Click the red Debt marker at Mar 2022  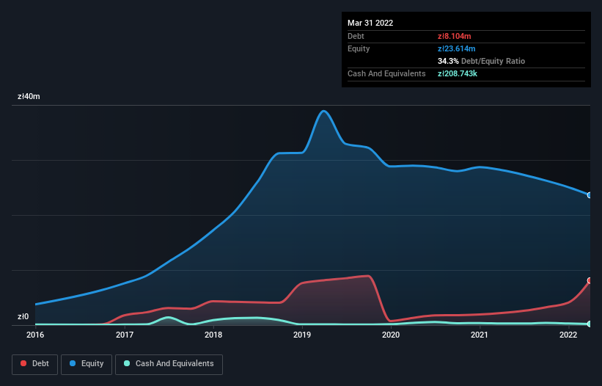tap(590, 280)
